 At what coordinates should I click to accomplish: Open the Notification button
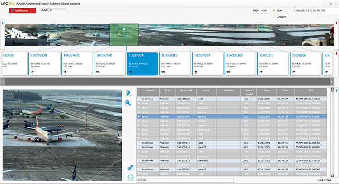pyautogui.click(x=20, y=10)
